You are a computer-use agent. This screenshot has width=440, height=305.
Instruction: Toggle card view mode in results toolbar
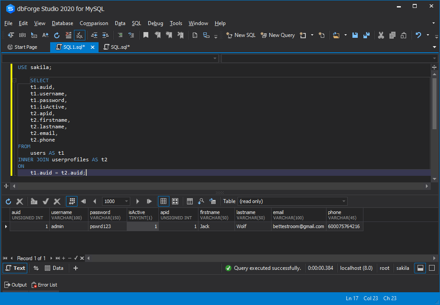(x=175, y=201)
